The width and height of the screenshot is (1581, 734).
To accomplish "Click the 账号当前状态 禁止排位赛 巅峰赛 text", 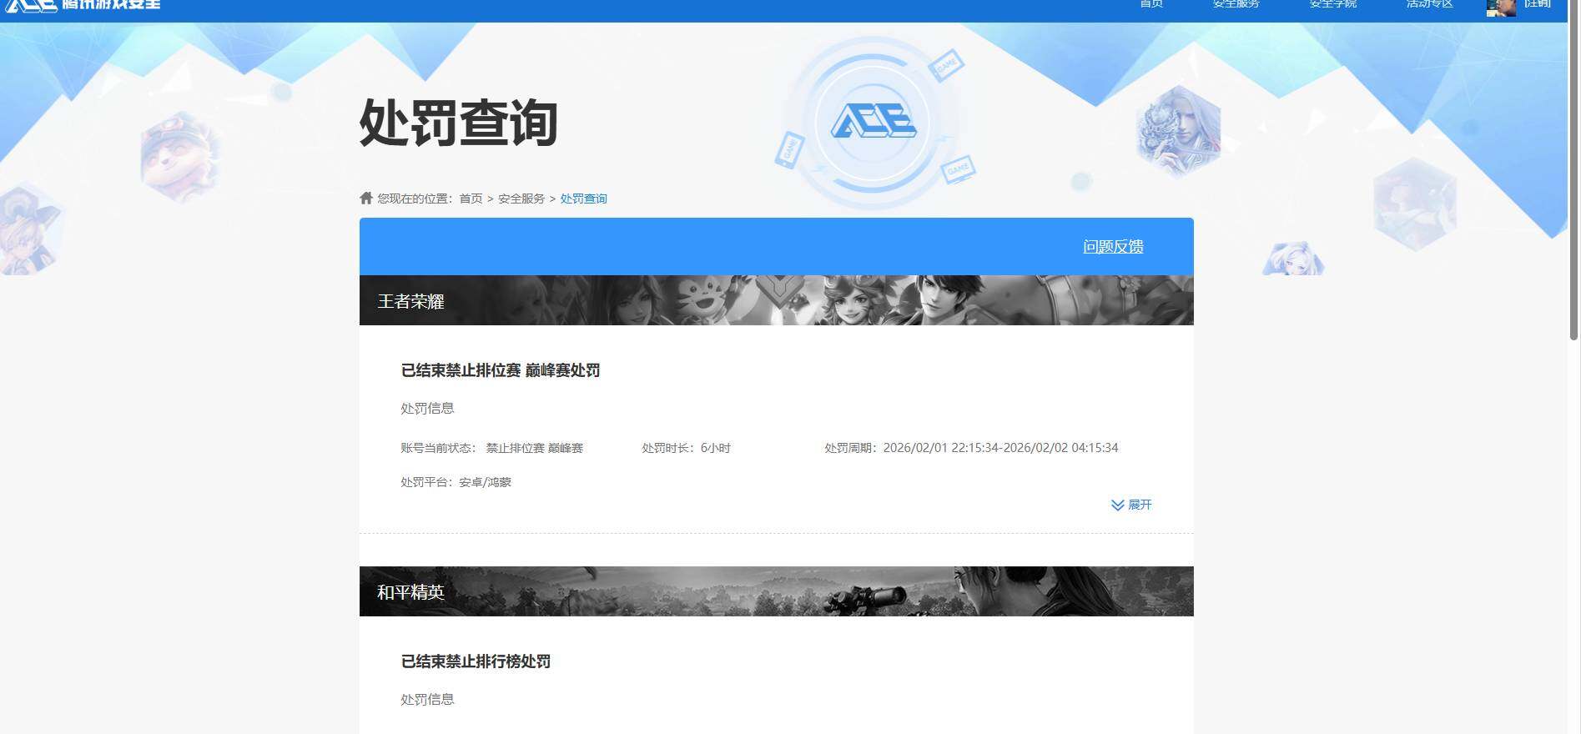I will pos(492,448).
